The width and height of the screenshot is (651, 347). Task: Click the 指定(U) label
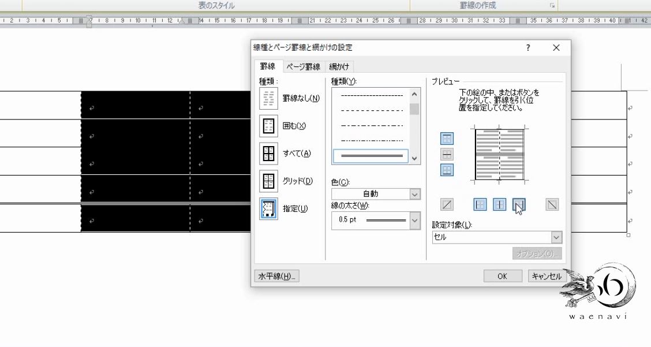(x=295, y=208)
